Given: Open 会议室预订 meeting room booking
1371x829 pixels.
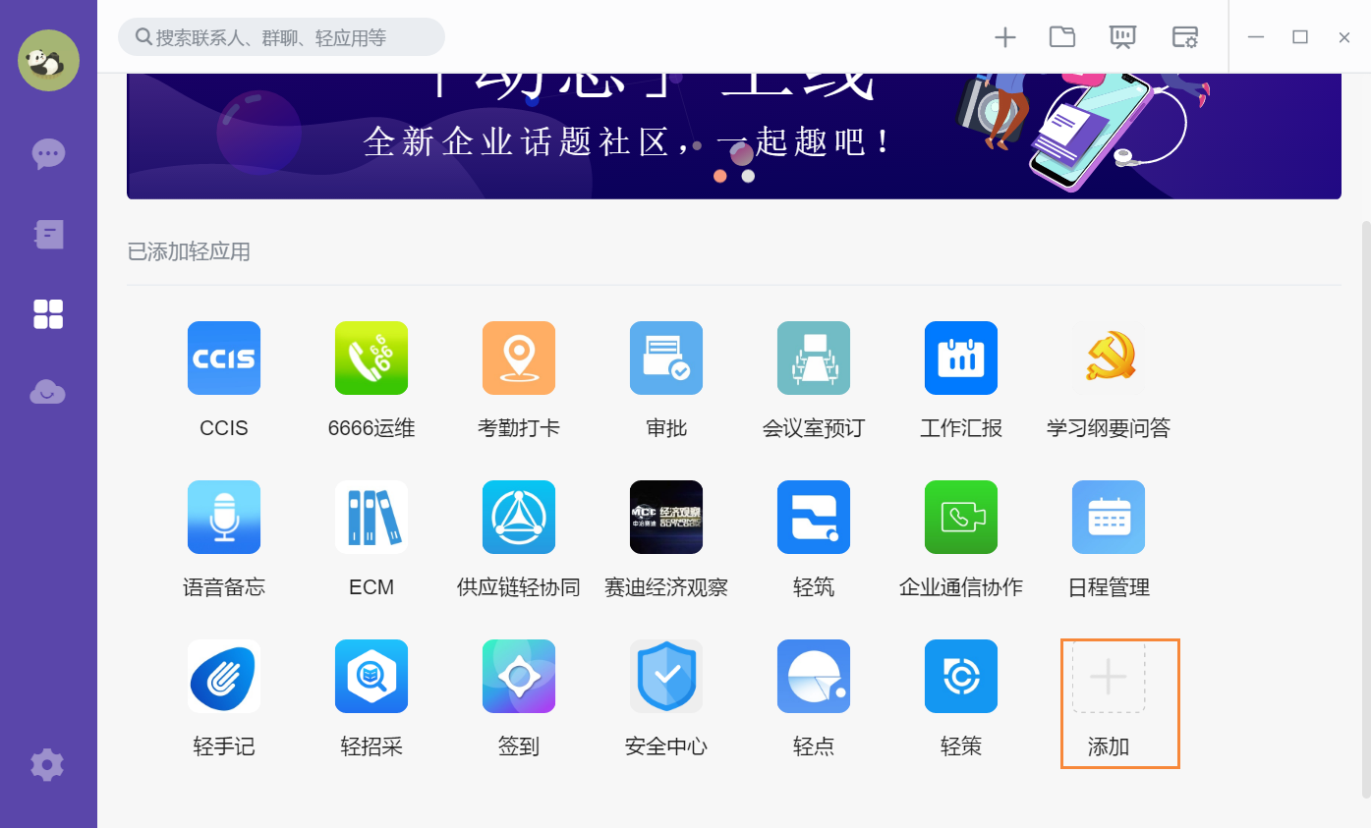Looking at the screenshot, I should click(x=814, y=359).
